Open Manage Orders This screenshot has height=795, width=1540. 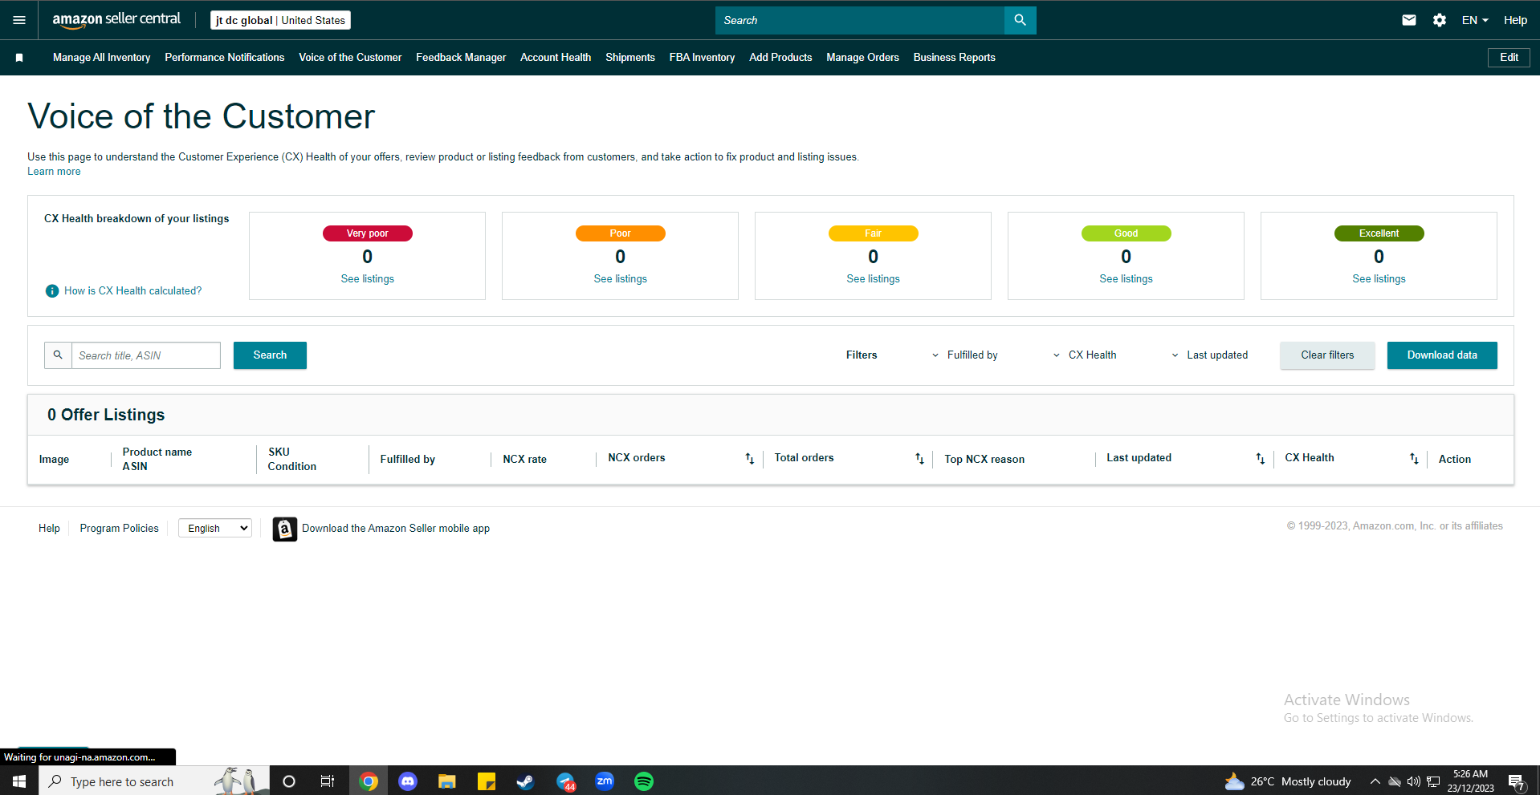tap(863, 58)
